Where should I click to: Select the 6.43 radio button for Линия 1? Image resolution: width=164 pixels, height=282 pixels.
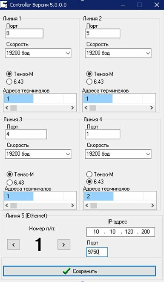coord(9,81)
